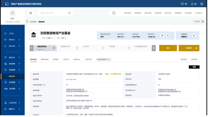Image resolution: width=208 pixels, height=117 pixels.
Task: Click the 会务管理 people icon in sidebar
Action: click(x=6, y=89)
